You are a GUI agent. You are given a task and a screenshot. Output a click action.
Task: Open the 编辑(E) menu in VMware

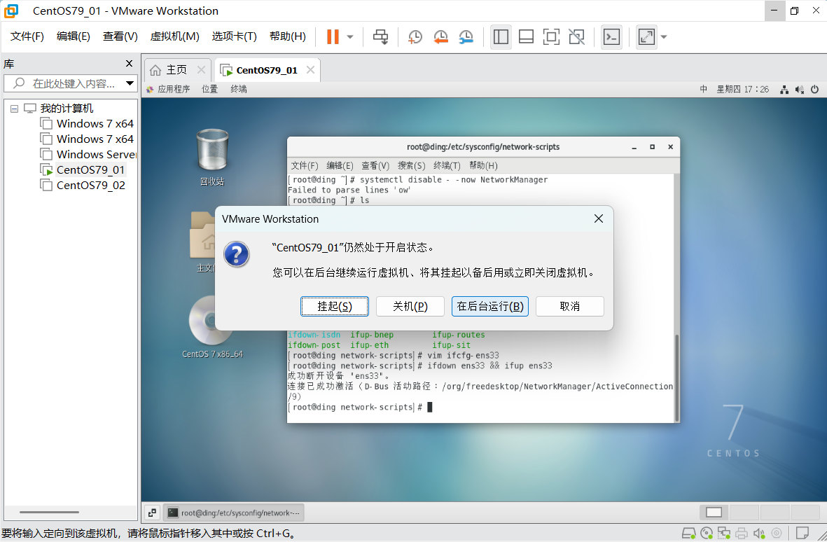click(x=74, y=36)
